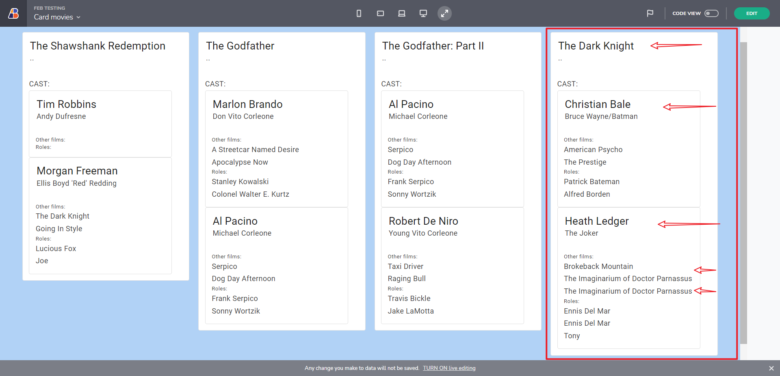
Task: Click the flag icon in the header
Action: 650,13
